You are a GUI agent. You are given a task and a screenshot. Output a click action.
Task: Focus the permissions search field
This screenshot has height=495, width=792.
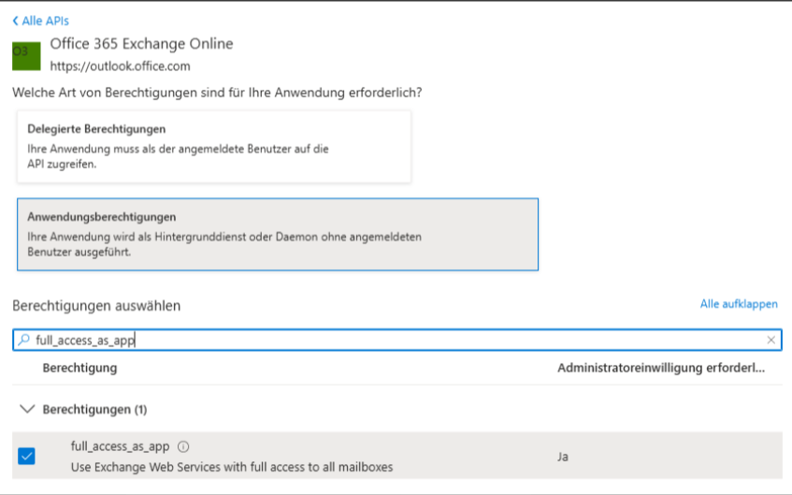click(x=397, y=340)
